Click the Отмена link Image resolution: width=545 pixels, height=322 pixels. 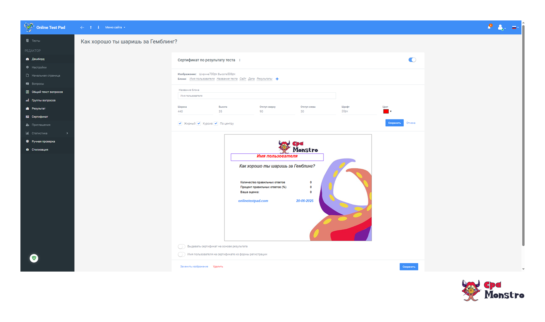coord(411,123)
